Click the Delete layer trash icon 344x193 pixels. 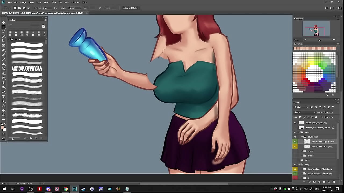pyautogui.click(x=334, y=182)
